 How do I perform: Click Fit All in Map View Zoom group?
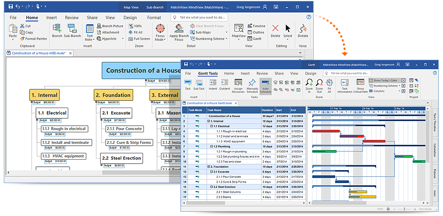[135, 32]
